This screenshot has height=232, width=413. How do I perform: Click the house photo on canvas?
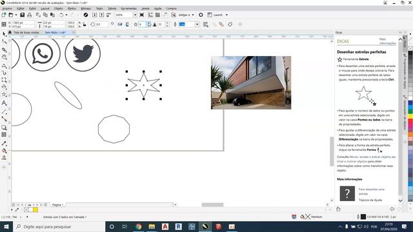[251, 82]
